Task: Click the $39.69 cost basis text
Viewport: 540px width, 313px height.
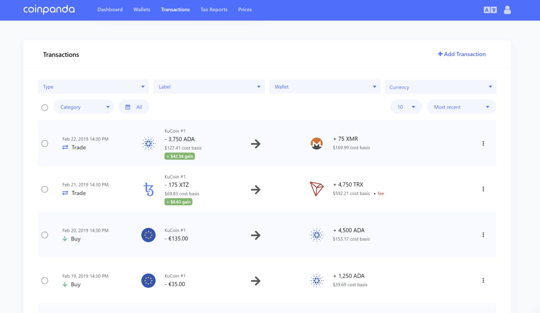Action: point(350,285)
